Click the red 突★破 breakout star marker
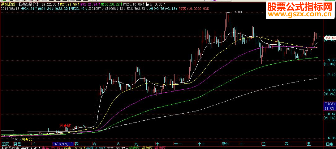336x149 pixels. point(65,126)
